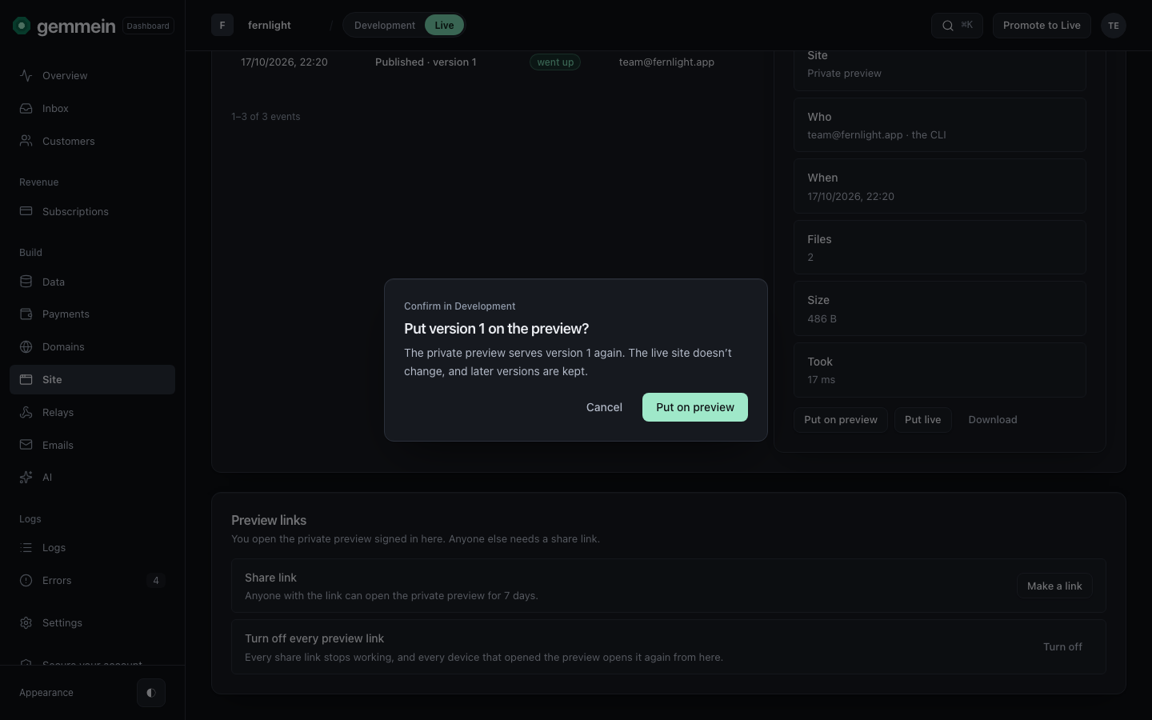The width and height of the screenshot is (1152, 720).
Task: Click Put on preview in details panel
Action: pos(841,420)
